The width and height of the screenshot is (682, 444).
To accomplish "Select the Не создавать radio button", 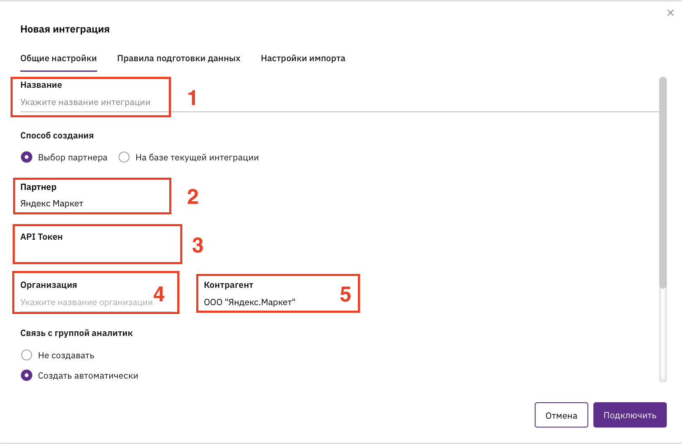I will coord(27,355).
